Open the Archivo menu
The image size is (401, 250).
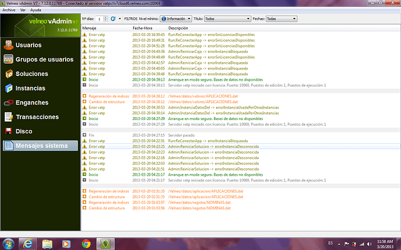(9, 10)
